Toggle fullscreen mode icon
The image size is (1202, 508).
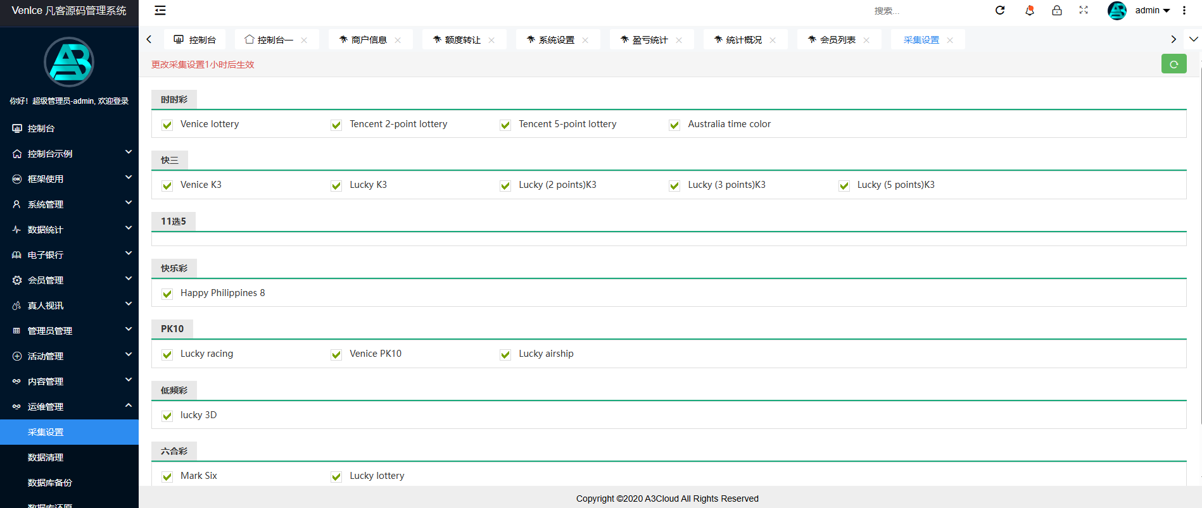pos(1084,10)
